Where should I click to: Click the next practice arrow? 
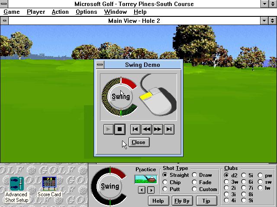[x=151, y=190]
